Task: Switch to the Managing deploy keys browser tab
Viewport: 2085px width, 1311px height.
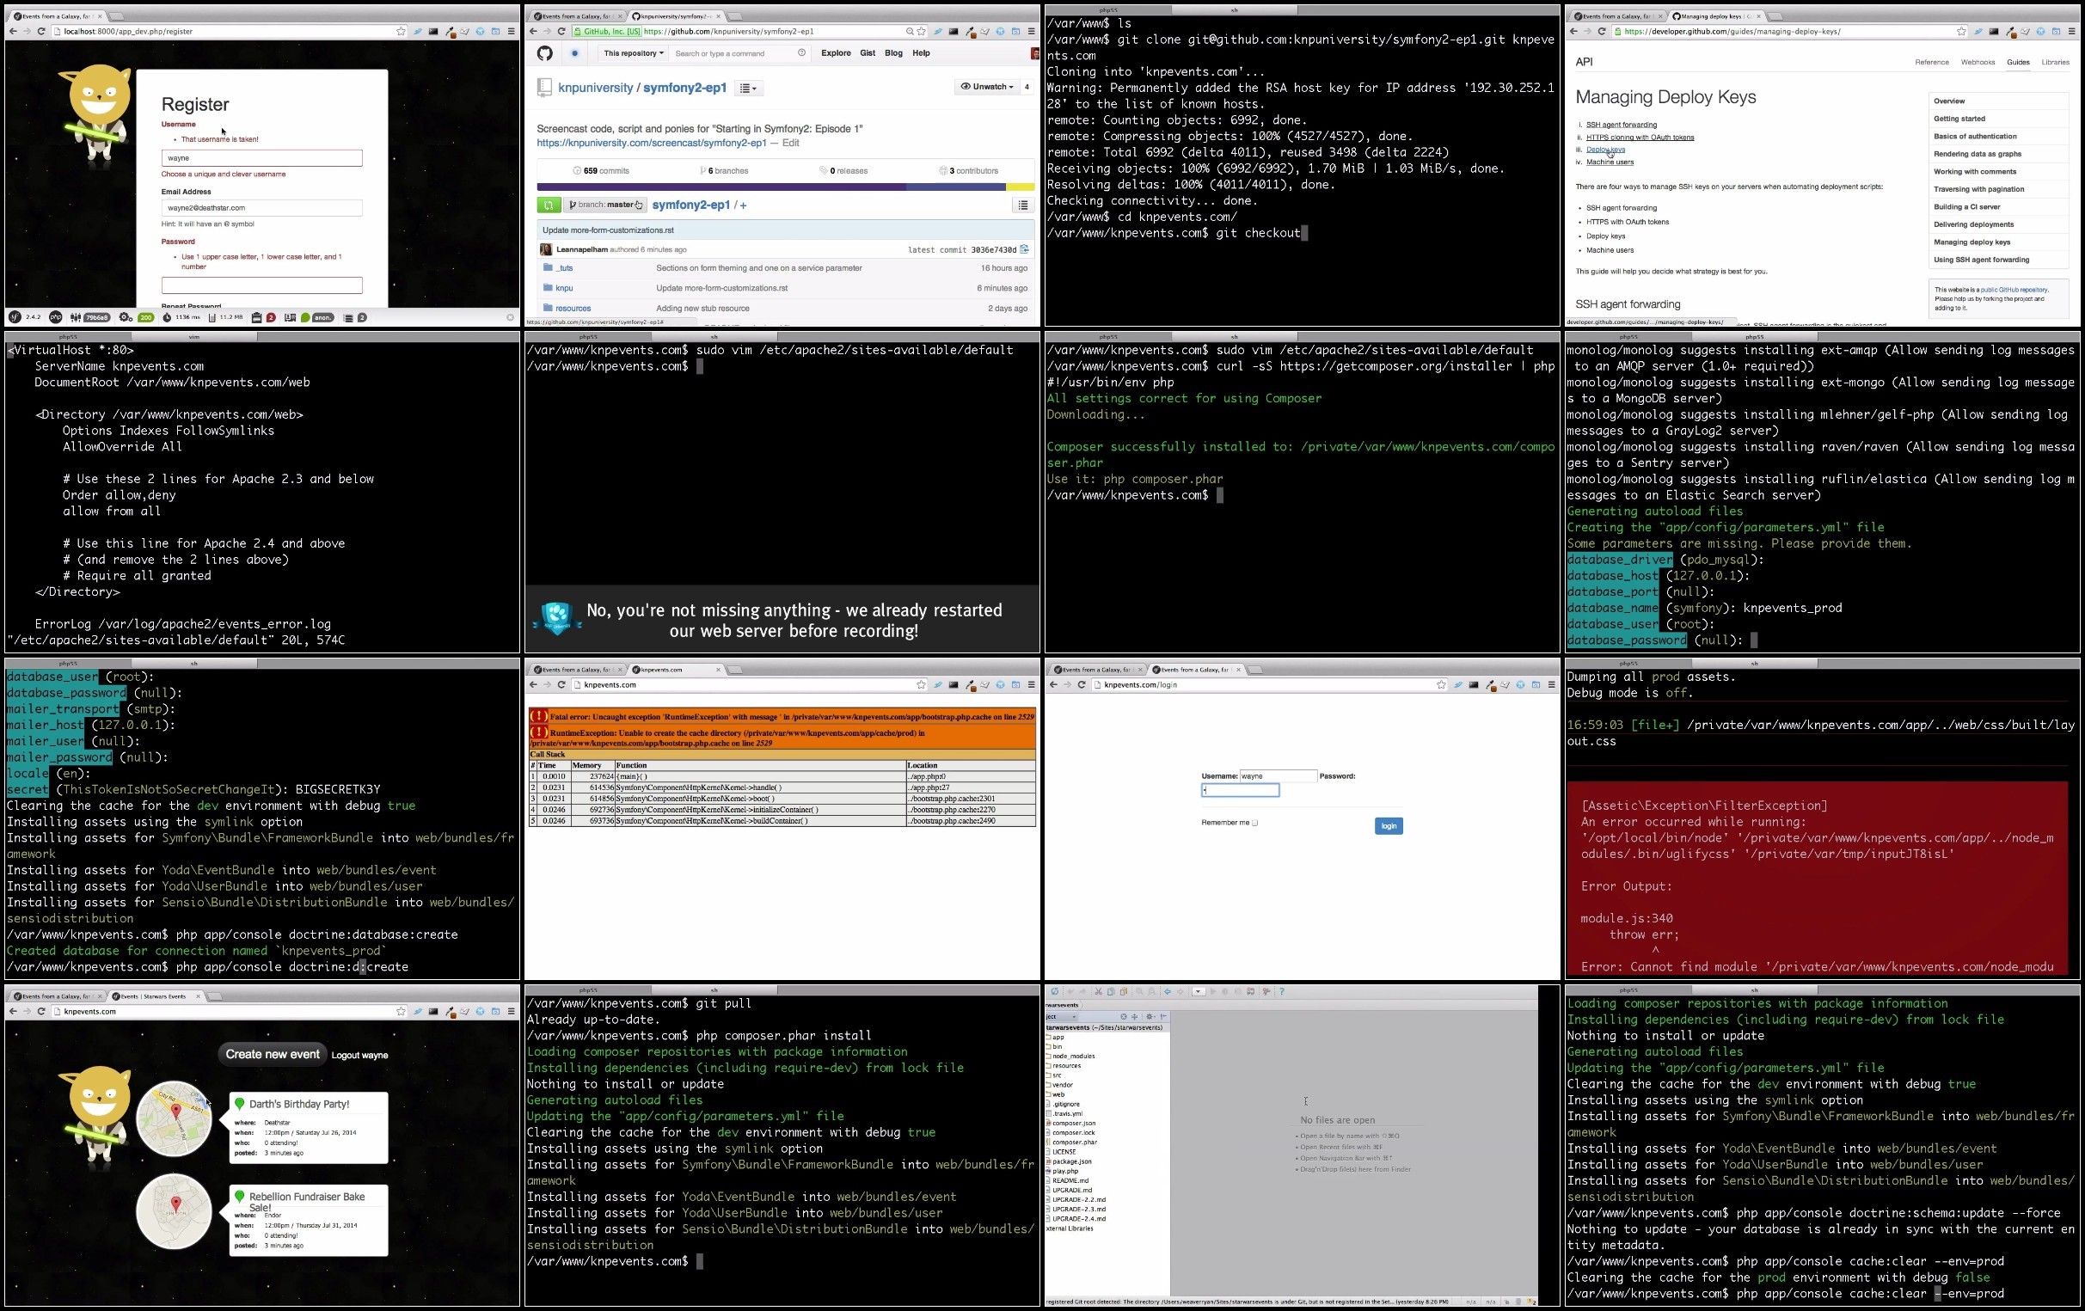Action: [x=1714, y=16]
